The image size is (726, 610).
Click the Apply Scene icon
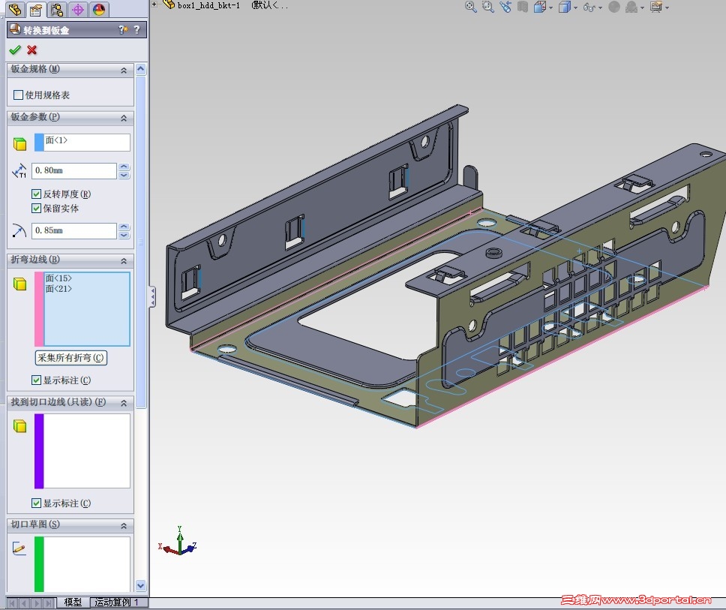[631, 7]
